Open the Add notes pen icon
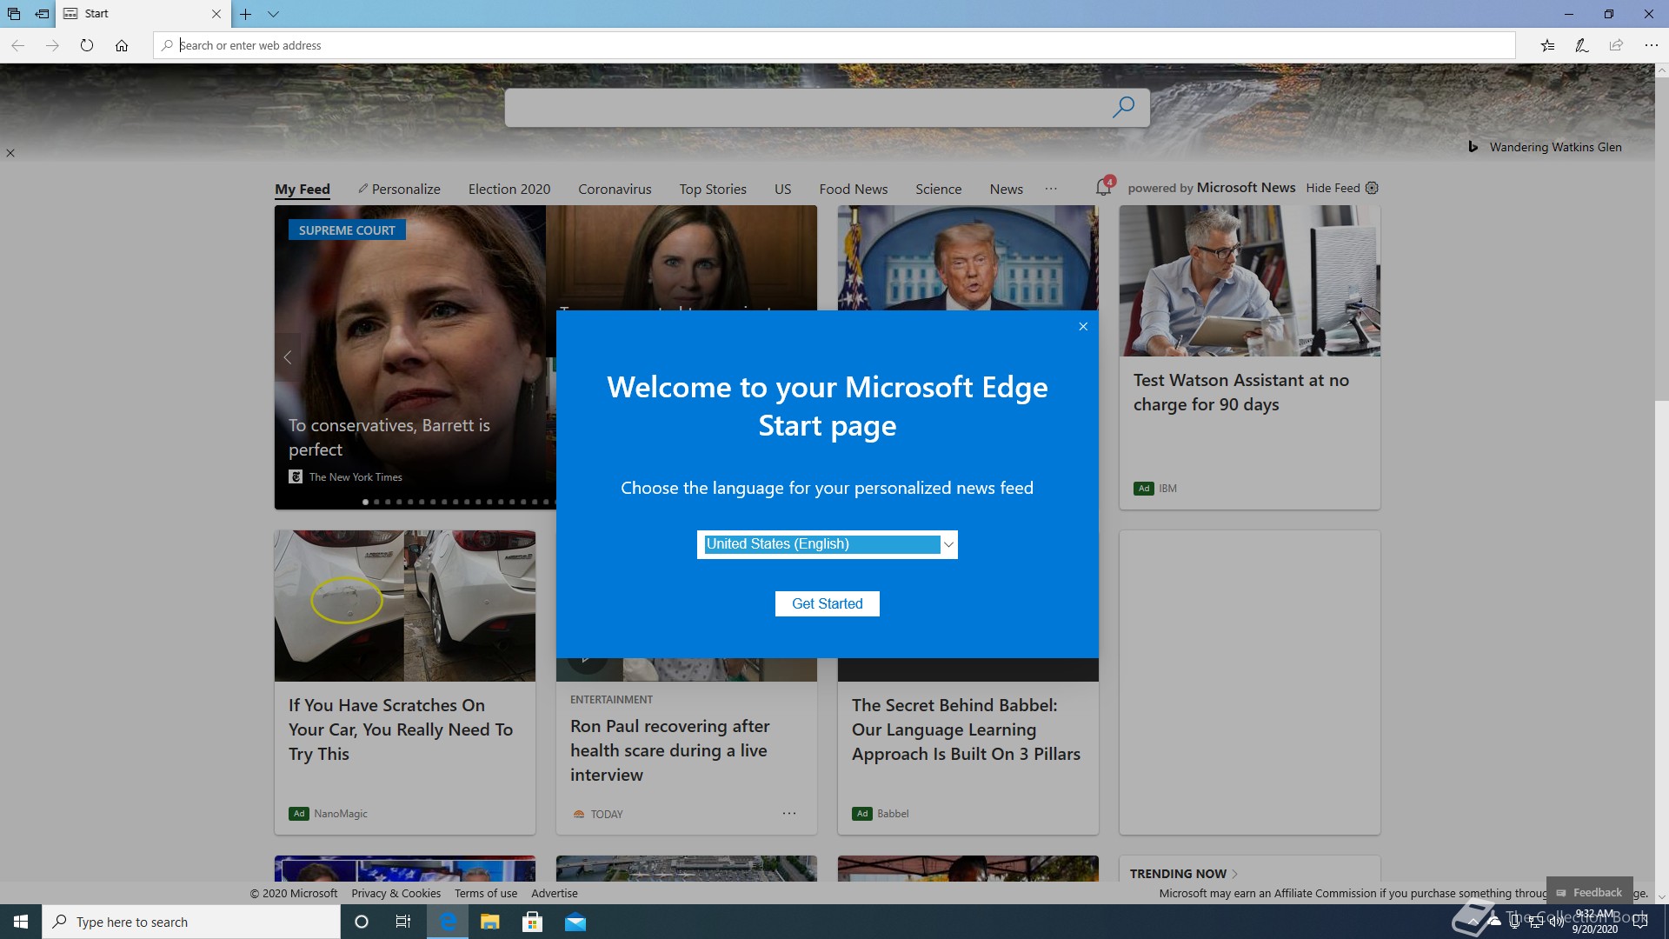 [x=1581, y=45]
